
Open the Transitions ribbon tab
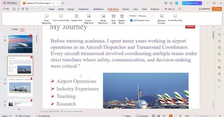point(83,9)
